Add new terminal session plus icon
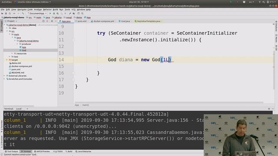This screenshot has width=278, height=156. [27, 109]
